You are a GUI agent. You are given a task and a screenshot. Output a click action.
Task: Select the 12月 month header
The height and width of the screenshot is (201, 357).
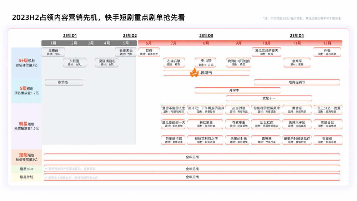tap(327, 43)
